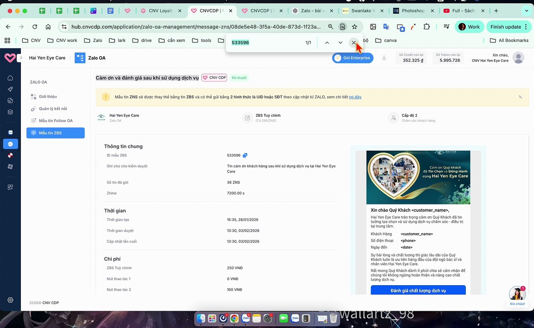Open the CNV work bookmarks folder
Viewport: 534px width, 328px height.
[62, 40]
